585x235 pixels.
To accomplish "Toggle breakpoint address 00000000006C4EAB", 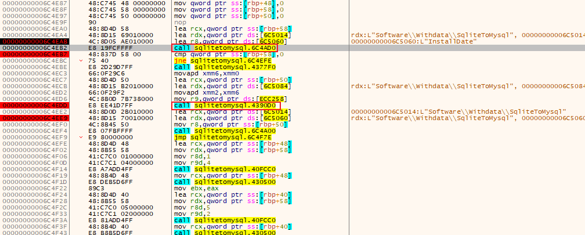I will [x=35, y=41].
